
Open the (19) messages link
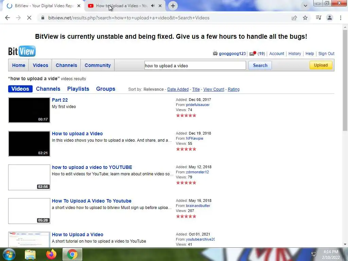click(261, 53)
